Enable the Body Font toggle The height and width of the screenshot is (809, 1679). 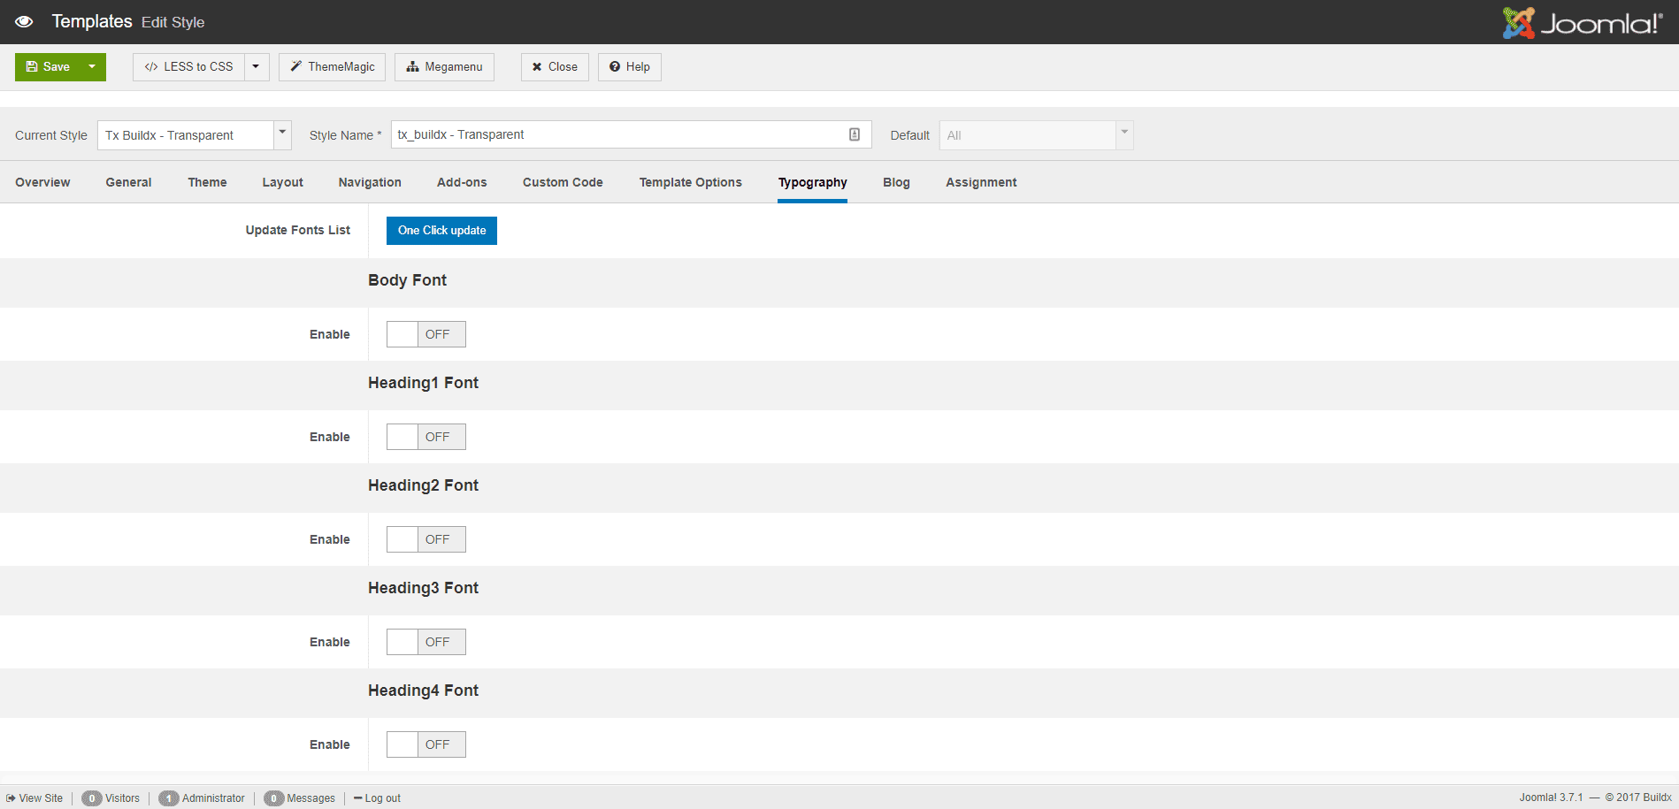tap(425, 334)
